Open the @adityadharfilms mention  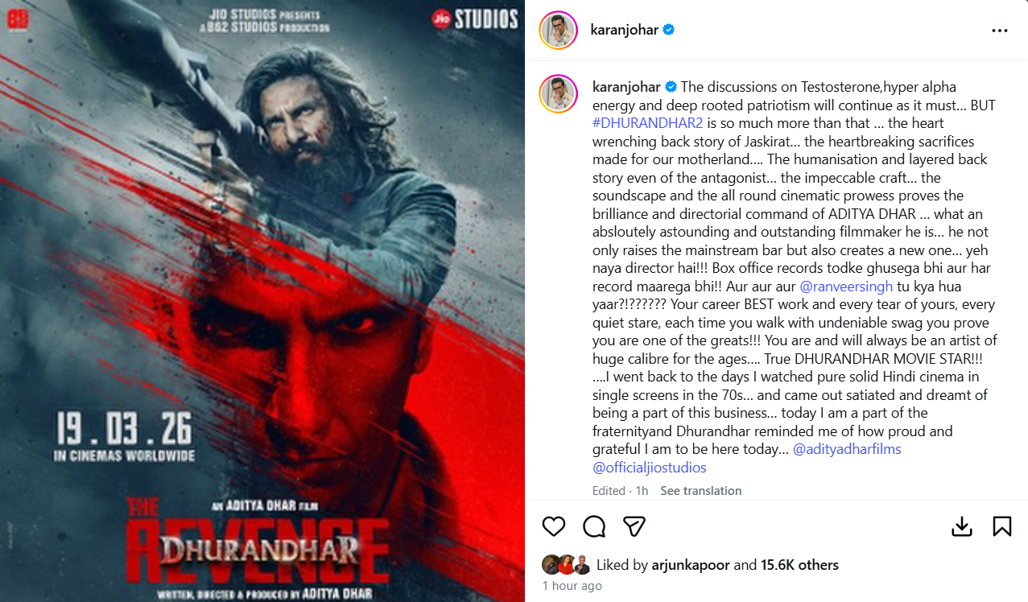coord(847,449)
